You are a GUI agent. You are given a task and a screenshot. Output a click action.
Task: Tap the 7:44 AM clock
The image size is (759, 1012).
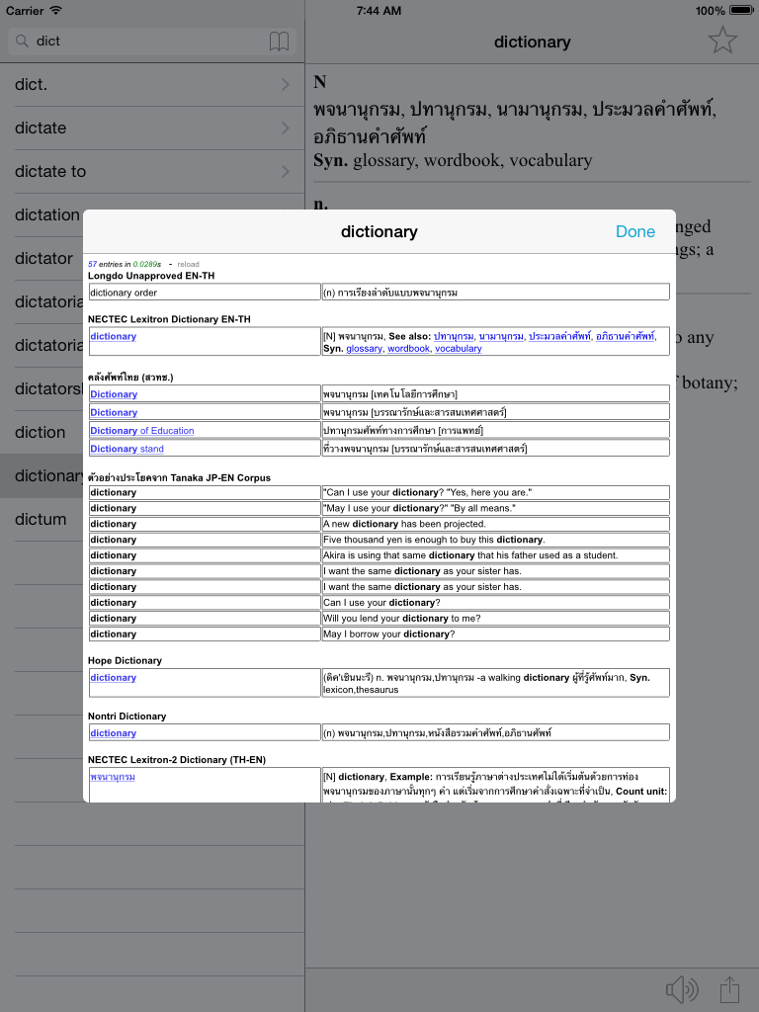pos(379,10)
